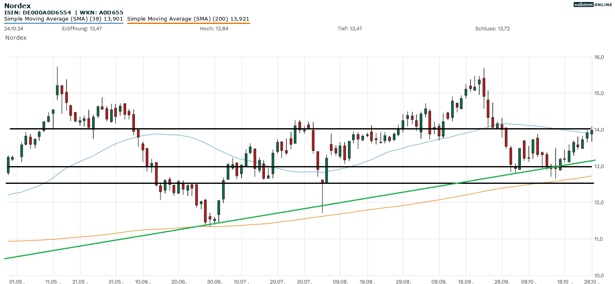Viewport: 615px width, 284px height.
Task: Toggle the SMA (200) legend entry
Action: point(188,19)
